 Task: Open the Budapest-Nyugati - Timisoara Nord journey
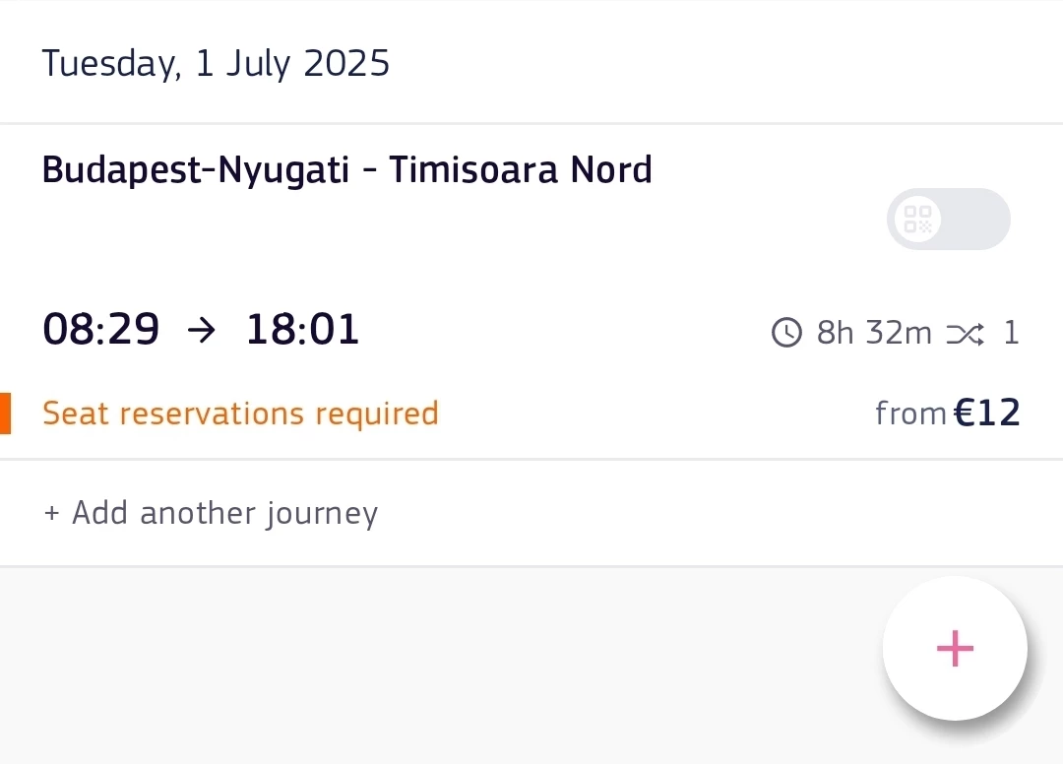(x=531, y=291)
